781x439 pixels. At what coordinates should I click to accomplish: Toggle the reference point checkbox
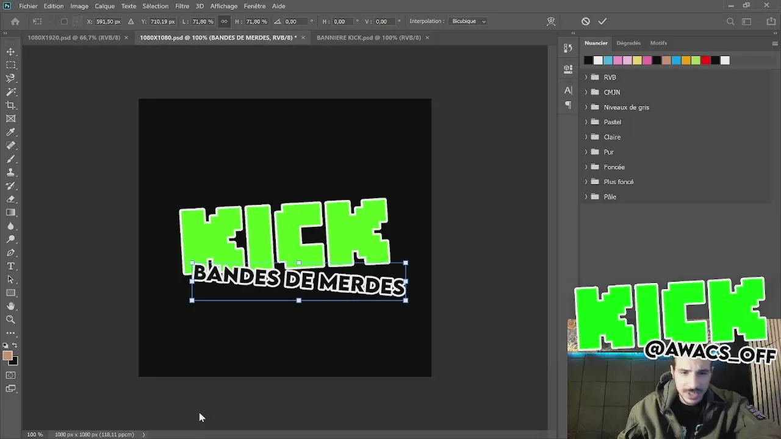64,21
